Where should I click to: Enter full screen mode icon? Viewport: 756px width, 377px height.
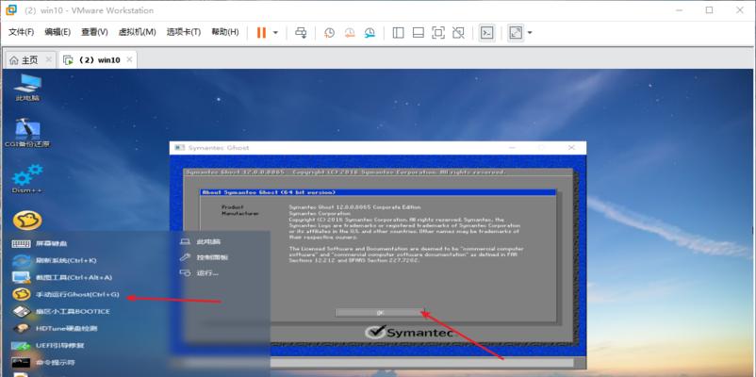437,33
